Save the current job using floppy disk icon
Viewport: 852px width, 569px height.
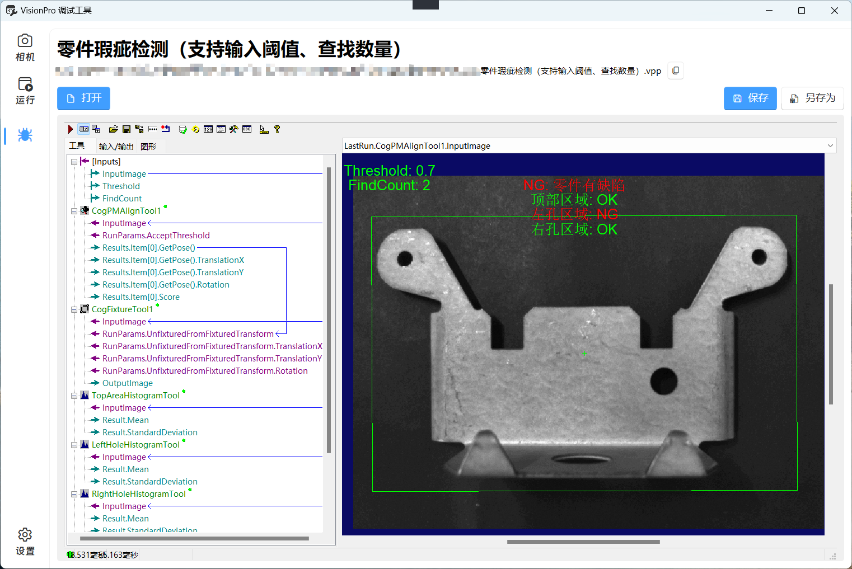tap(126, 129)
